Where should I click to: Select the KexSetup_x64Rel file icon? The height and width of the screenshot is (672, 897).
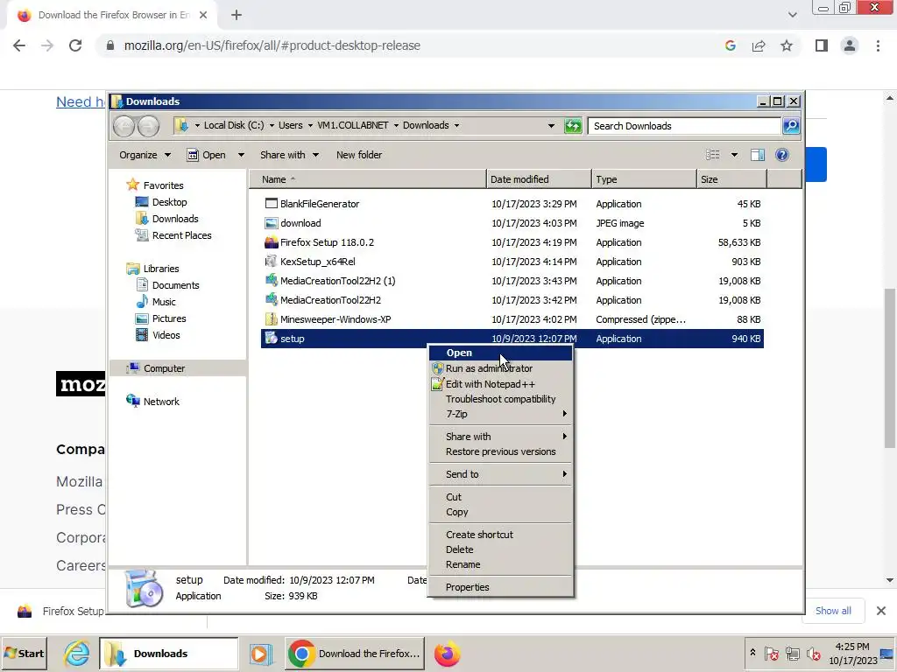pyautogui.click(x=272, y=262)
